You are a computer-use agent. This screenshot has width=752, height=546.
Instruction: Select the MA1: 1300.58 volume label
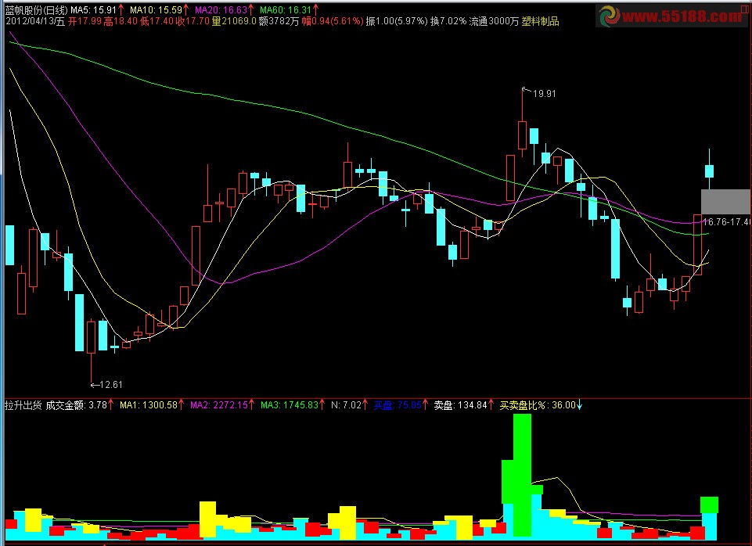(149, 405)
